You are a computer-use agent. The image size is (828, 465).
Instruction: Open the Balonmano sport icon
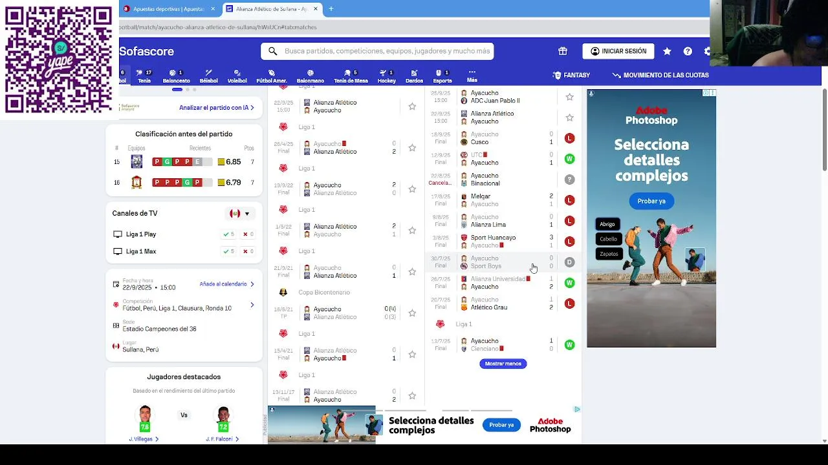click(x=310, y=76)
